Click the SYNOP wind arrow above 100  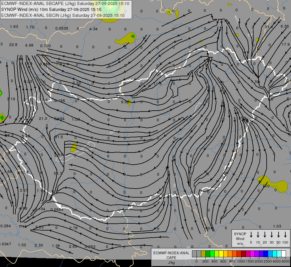(285, 235)
